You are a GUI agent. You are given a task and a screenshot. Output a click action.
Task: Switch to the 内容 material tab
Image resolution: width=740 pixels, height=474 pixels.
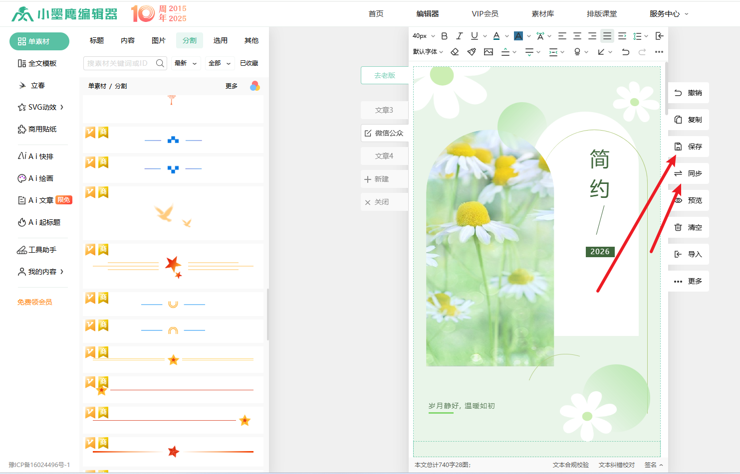128,40
